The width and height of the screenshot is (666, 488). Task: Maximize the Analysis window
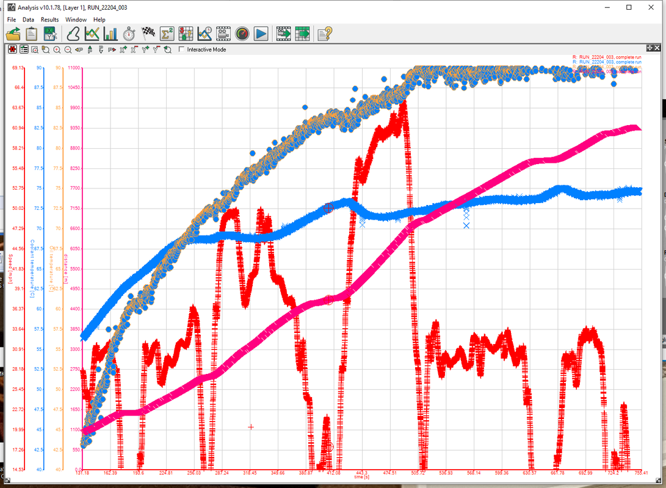click(x=629, y=7)
